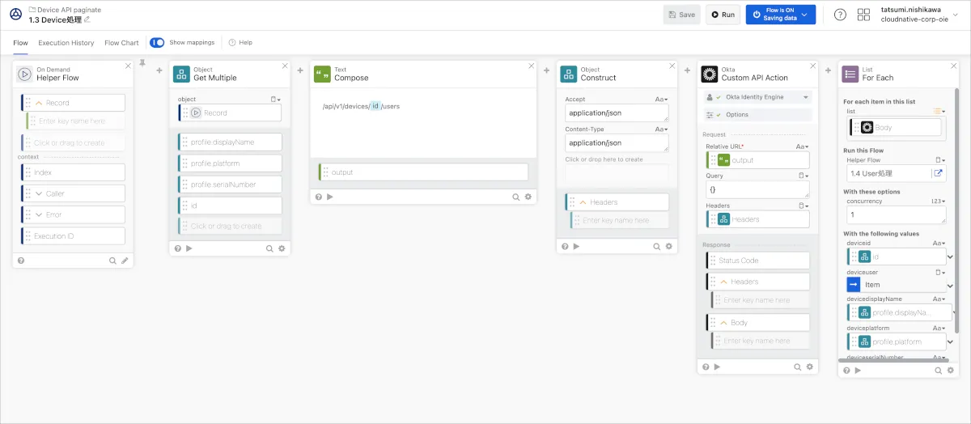
Task: Test the Get Multiple card with play icon
Action: [x=189, y=248]
